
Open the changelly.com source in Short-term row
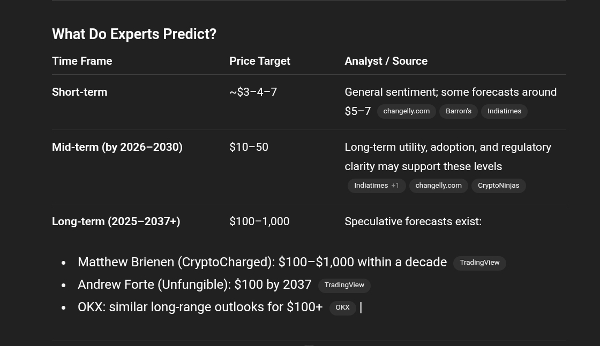pos(406,111)
